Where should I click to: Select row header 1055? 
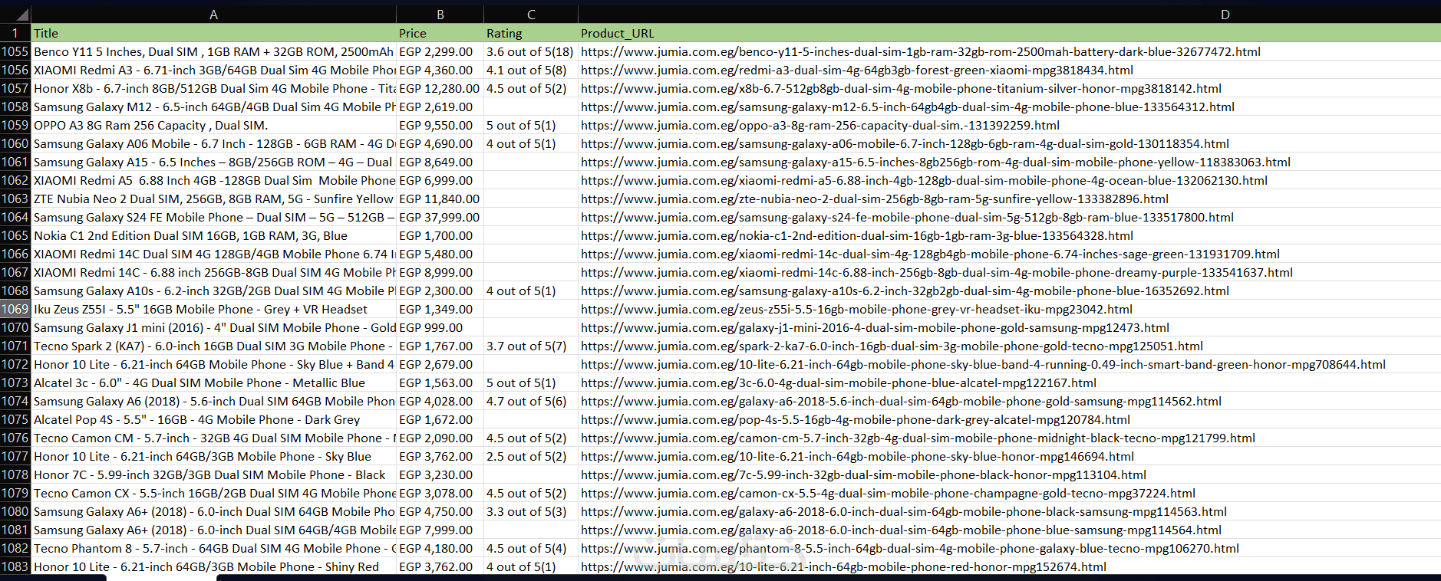pos(15,51)
